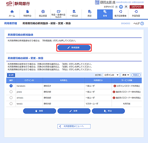
Task: Choose the 大 large text size
Action: (x=126, y=7)
